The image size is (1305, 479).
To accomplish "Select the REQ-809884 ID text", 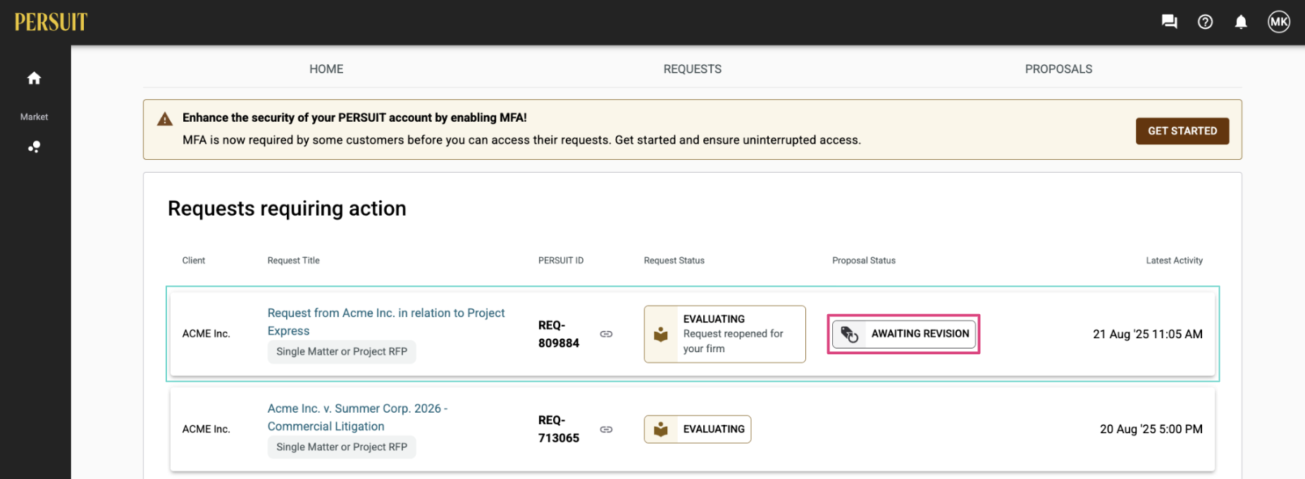I will (559, 334).
